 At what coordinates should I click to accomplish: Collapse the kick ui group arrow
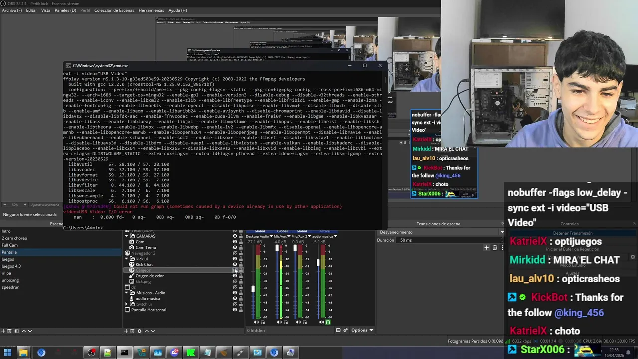[x=127, y=259]
